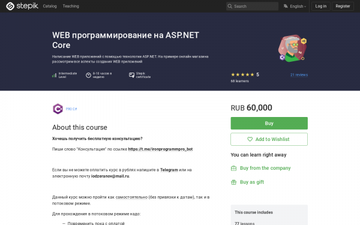Click the 68 learners text
Image resolution: width=360 pixels, height=225 pixels.
[239, 81]
